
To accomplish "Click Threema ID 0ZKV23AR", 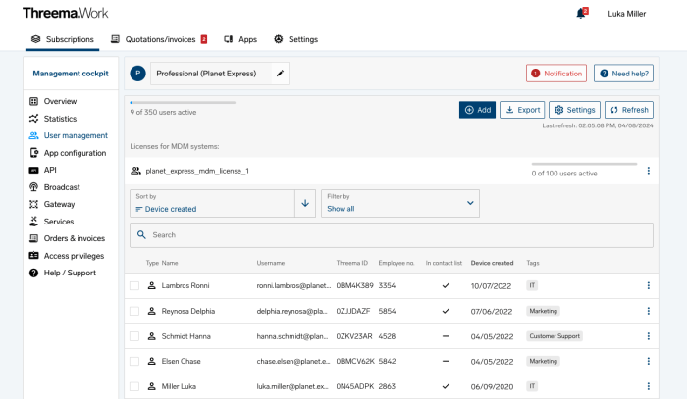I will (354, 336).
